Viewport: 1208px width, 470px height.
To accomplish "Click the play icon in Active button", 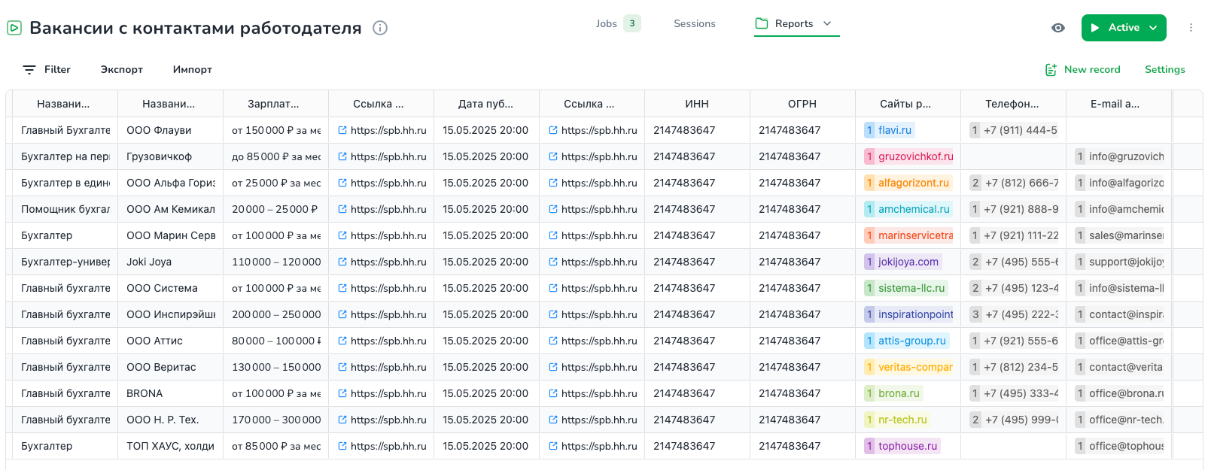I will [x=1095, y=28].
